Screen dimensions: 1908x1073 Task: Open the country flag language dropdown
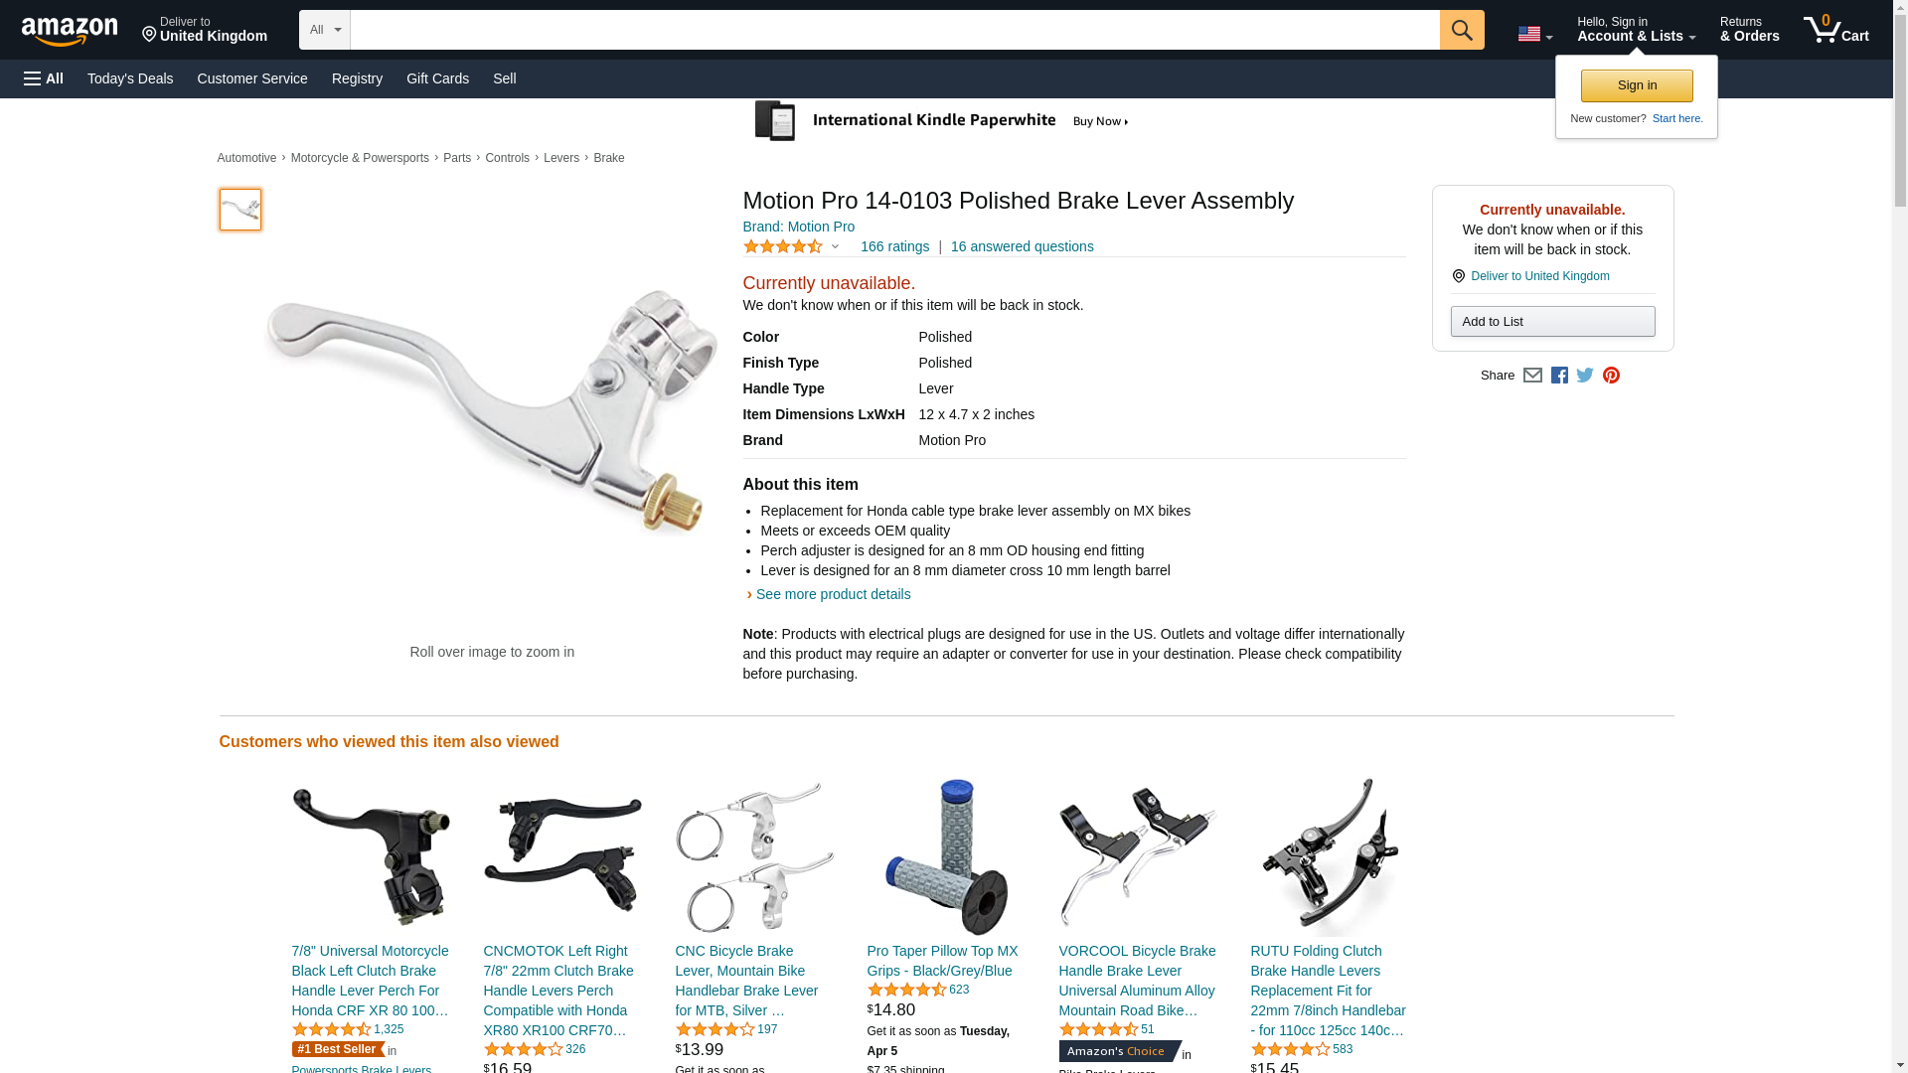[1535, 34]
